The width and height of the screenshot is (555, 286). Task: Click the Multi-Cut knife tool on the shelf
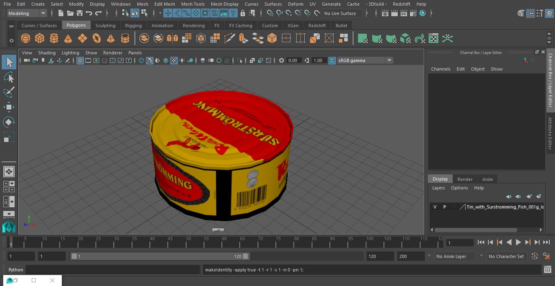pos(230,39)
